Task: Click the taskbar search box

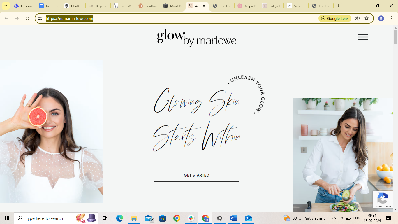Action: 56,218
